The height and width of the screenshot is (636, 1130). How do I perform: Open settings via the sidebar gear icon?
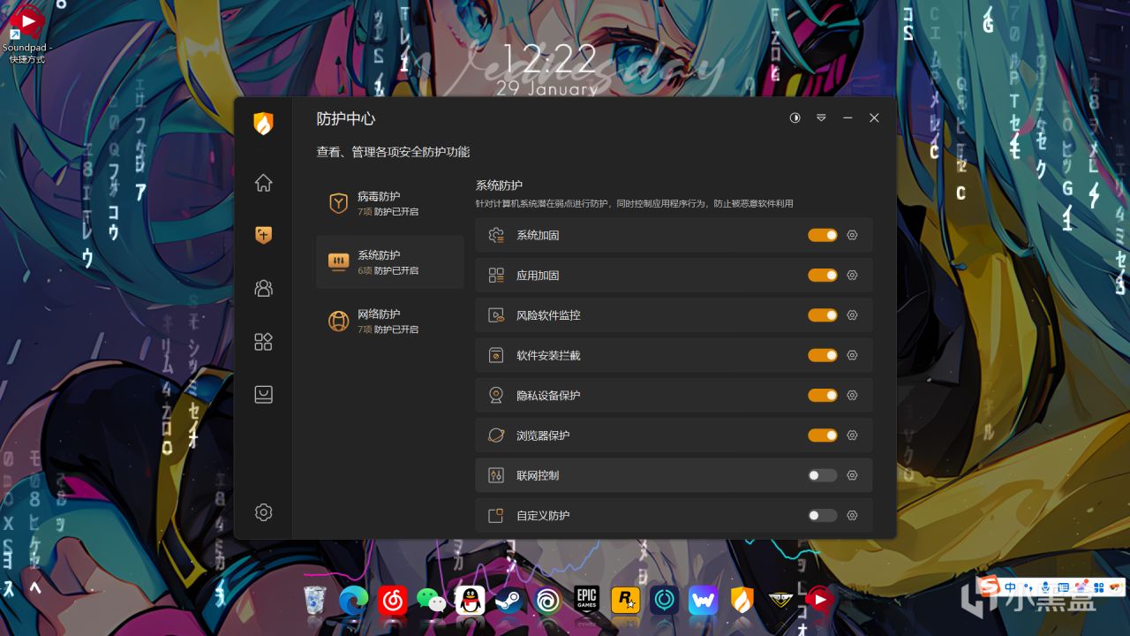pos(263,512)
